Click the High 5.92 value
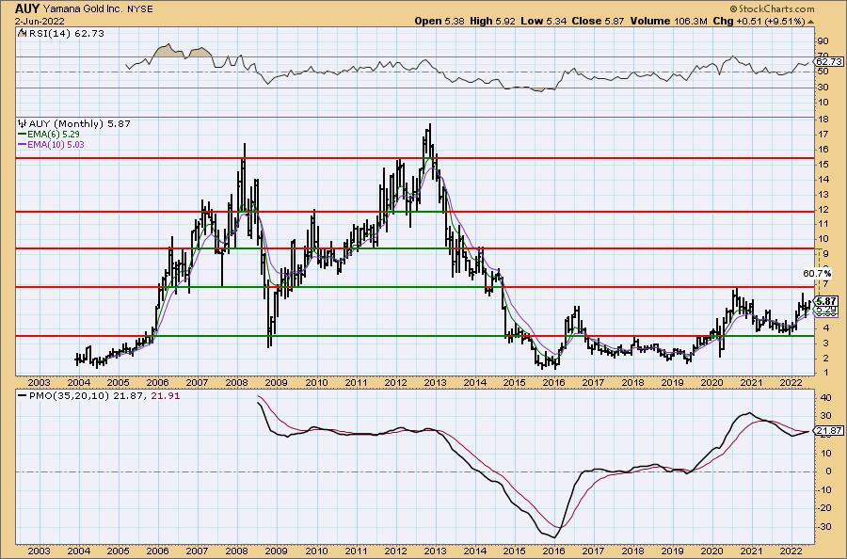This screenshot has height=559, width=847. [492, 21]
